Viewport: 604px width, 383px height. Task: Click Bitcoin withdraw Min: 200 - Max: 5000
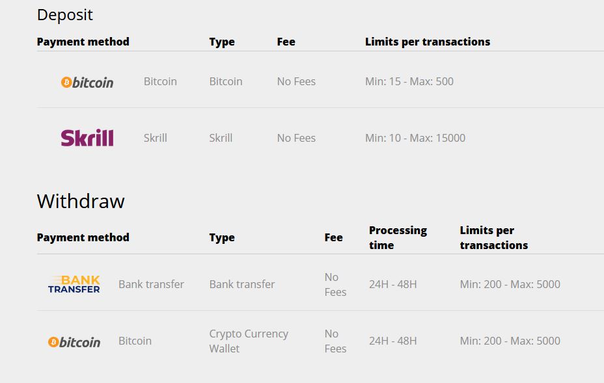pyautogui.click(x=510, y=341)
